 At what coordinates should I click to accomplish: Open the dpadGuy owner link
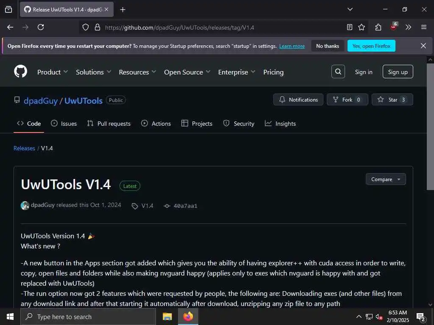40,101
